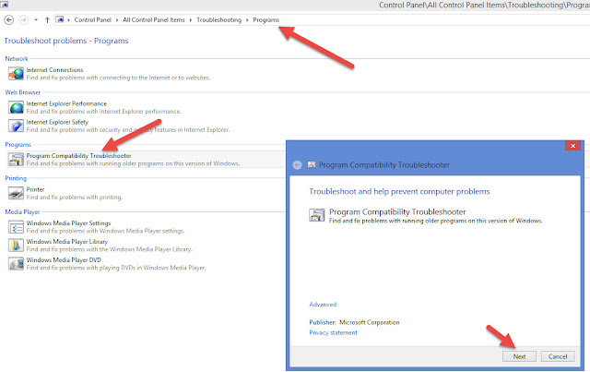Click 'Find and fix problems with printing' description
Image resolution: width=590 pixels, height=372 pixels.
(75, 198)
